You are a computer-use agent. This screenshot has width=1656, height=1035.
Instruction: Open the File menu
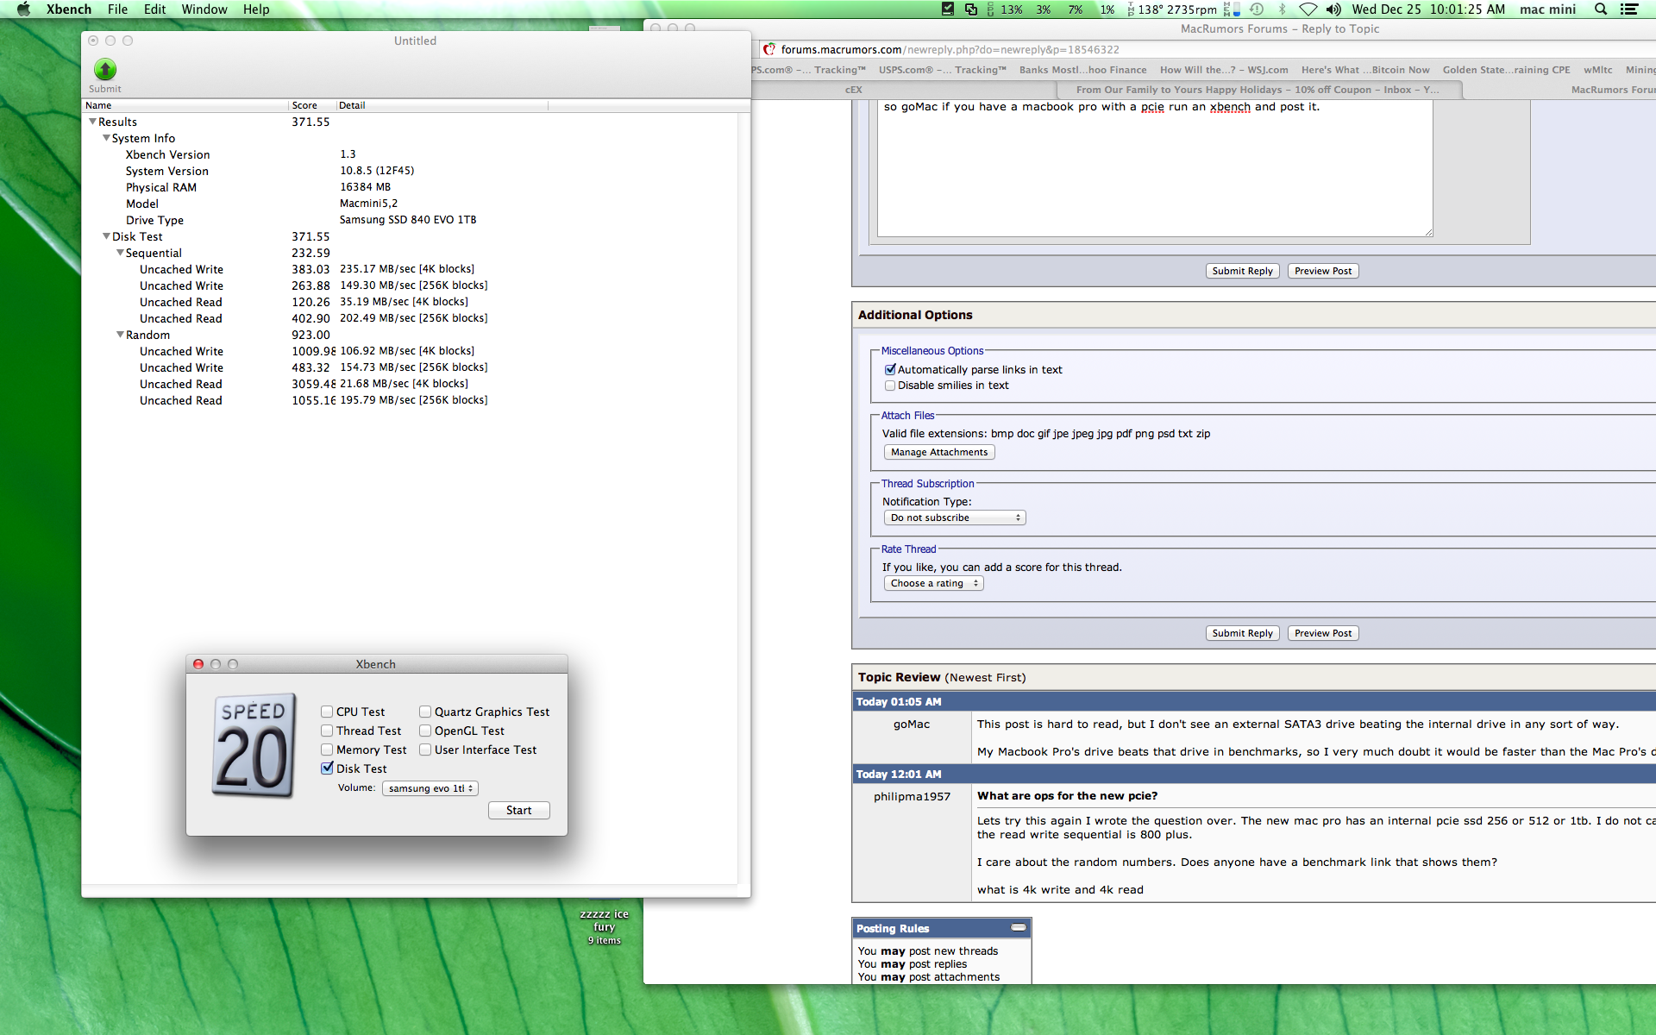[x=117, y=9]
